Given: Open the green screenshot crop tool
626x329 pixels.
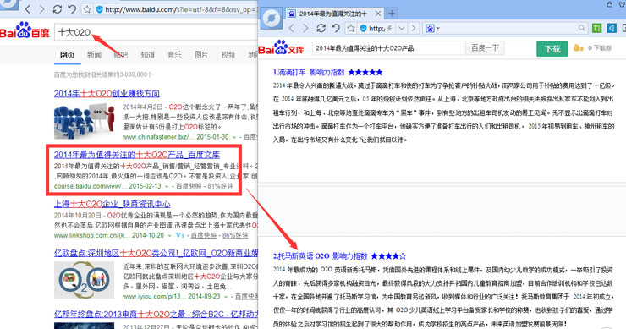Looking at the screenshot, I should click(597, 28).
